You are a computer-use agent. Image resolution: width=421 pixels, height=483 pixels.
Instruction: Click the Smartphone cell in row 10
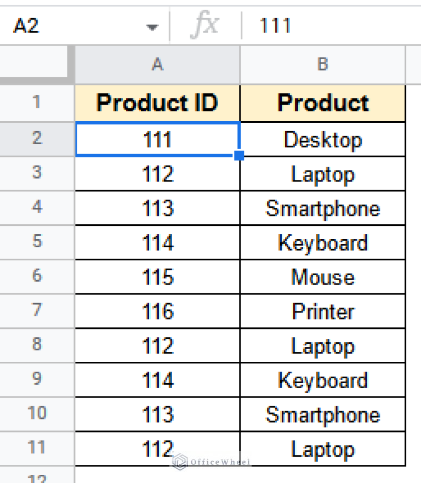pos(322,414)
